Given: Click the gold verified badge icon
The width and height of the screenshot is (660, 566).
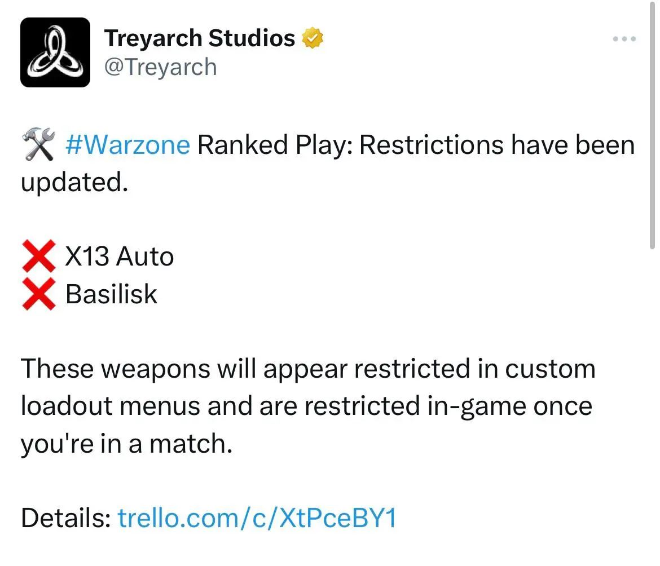Looking at the screenshot, I should point(313,38).
